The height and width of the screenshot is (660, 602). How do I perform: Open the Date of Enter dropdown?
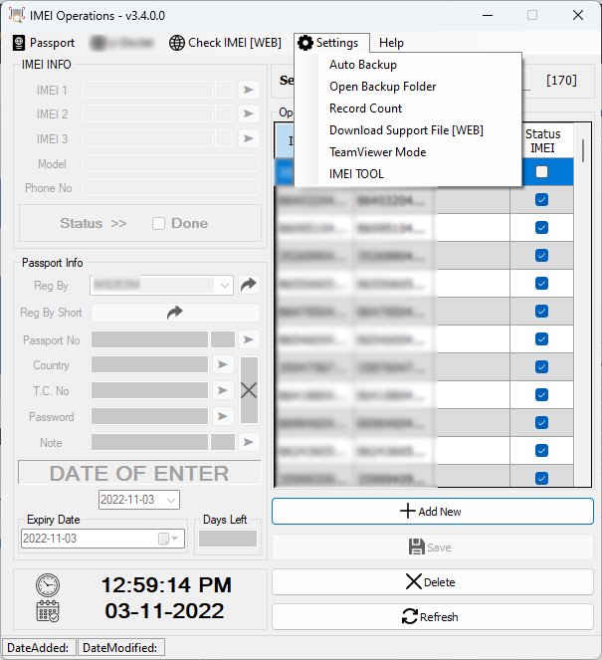tap(171, 500)
